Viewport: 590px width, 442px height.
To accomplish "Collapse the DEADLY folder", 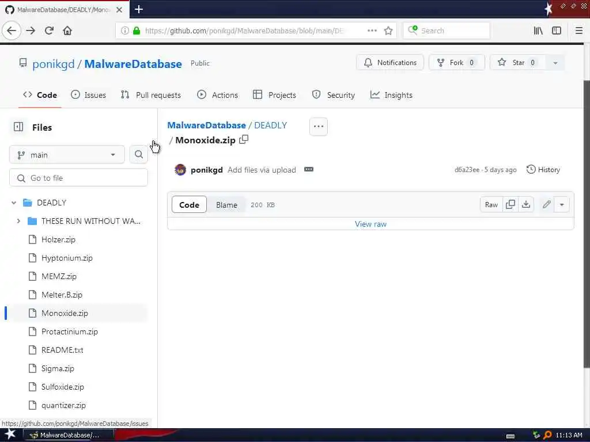I will point(14,203).
